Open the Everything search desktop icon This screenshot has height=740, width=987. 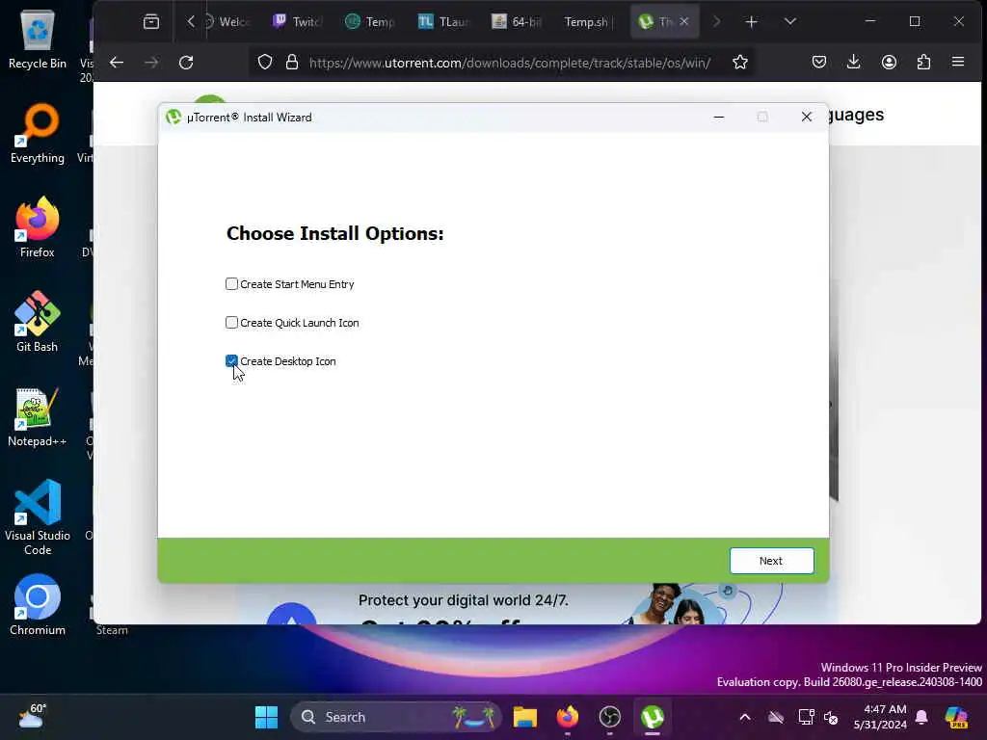[x=38, y=133]
